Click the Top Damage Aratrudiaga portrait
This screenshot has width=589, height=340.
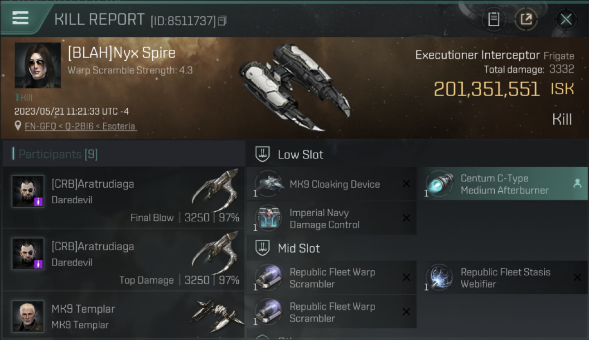(28, 254)
